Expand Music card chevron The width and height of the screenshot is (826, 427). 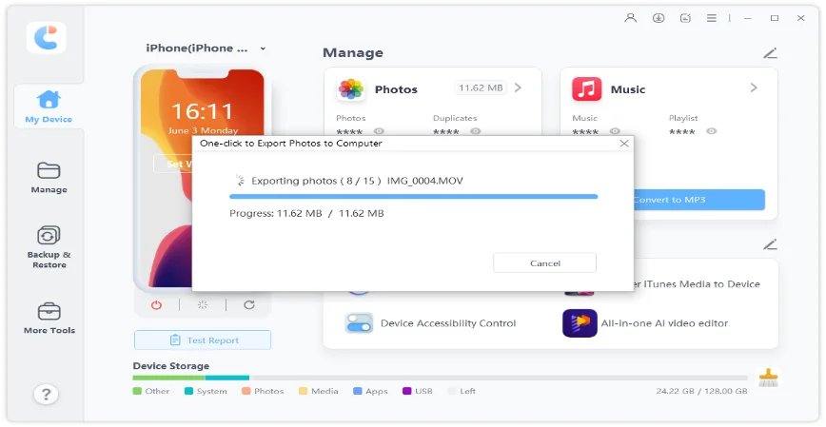point(754,87)
